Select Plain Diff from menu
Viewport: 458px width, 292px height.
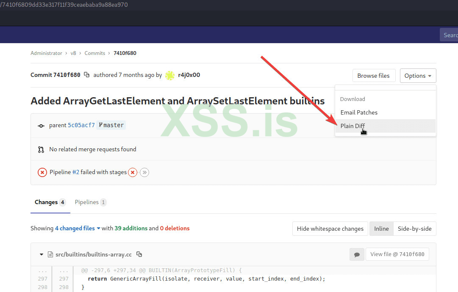(385, 126)
